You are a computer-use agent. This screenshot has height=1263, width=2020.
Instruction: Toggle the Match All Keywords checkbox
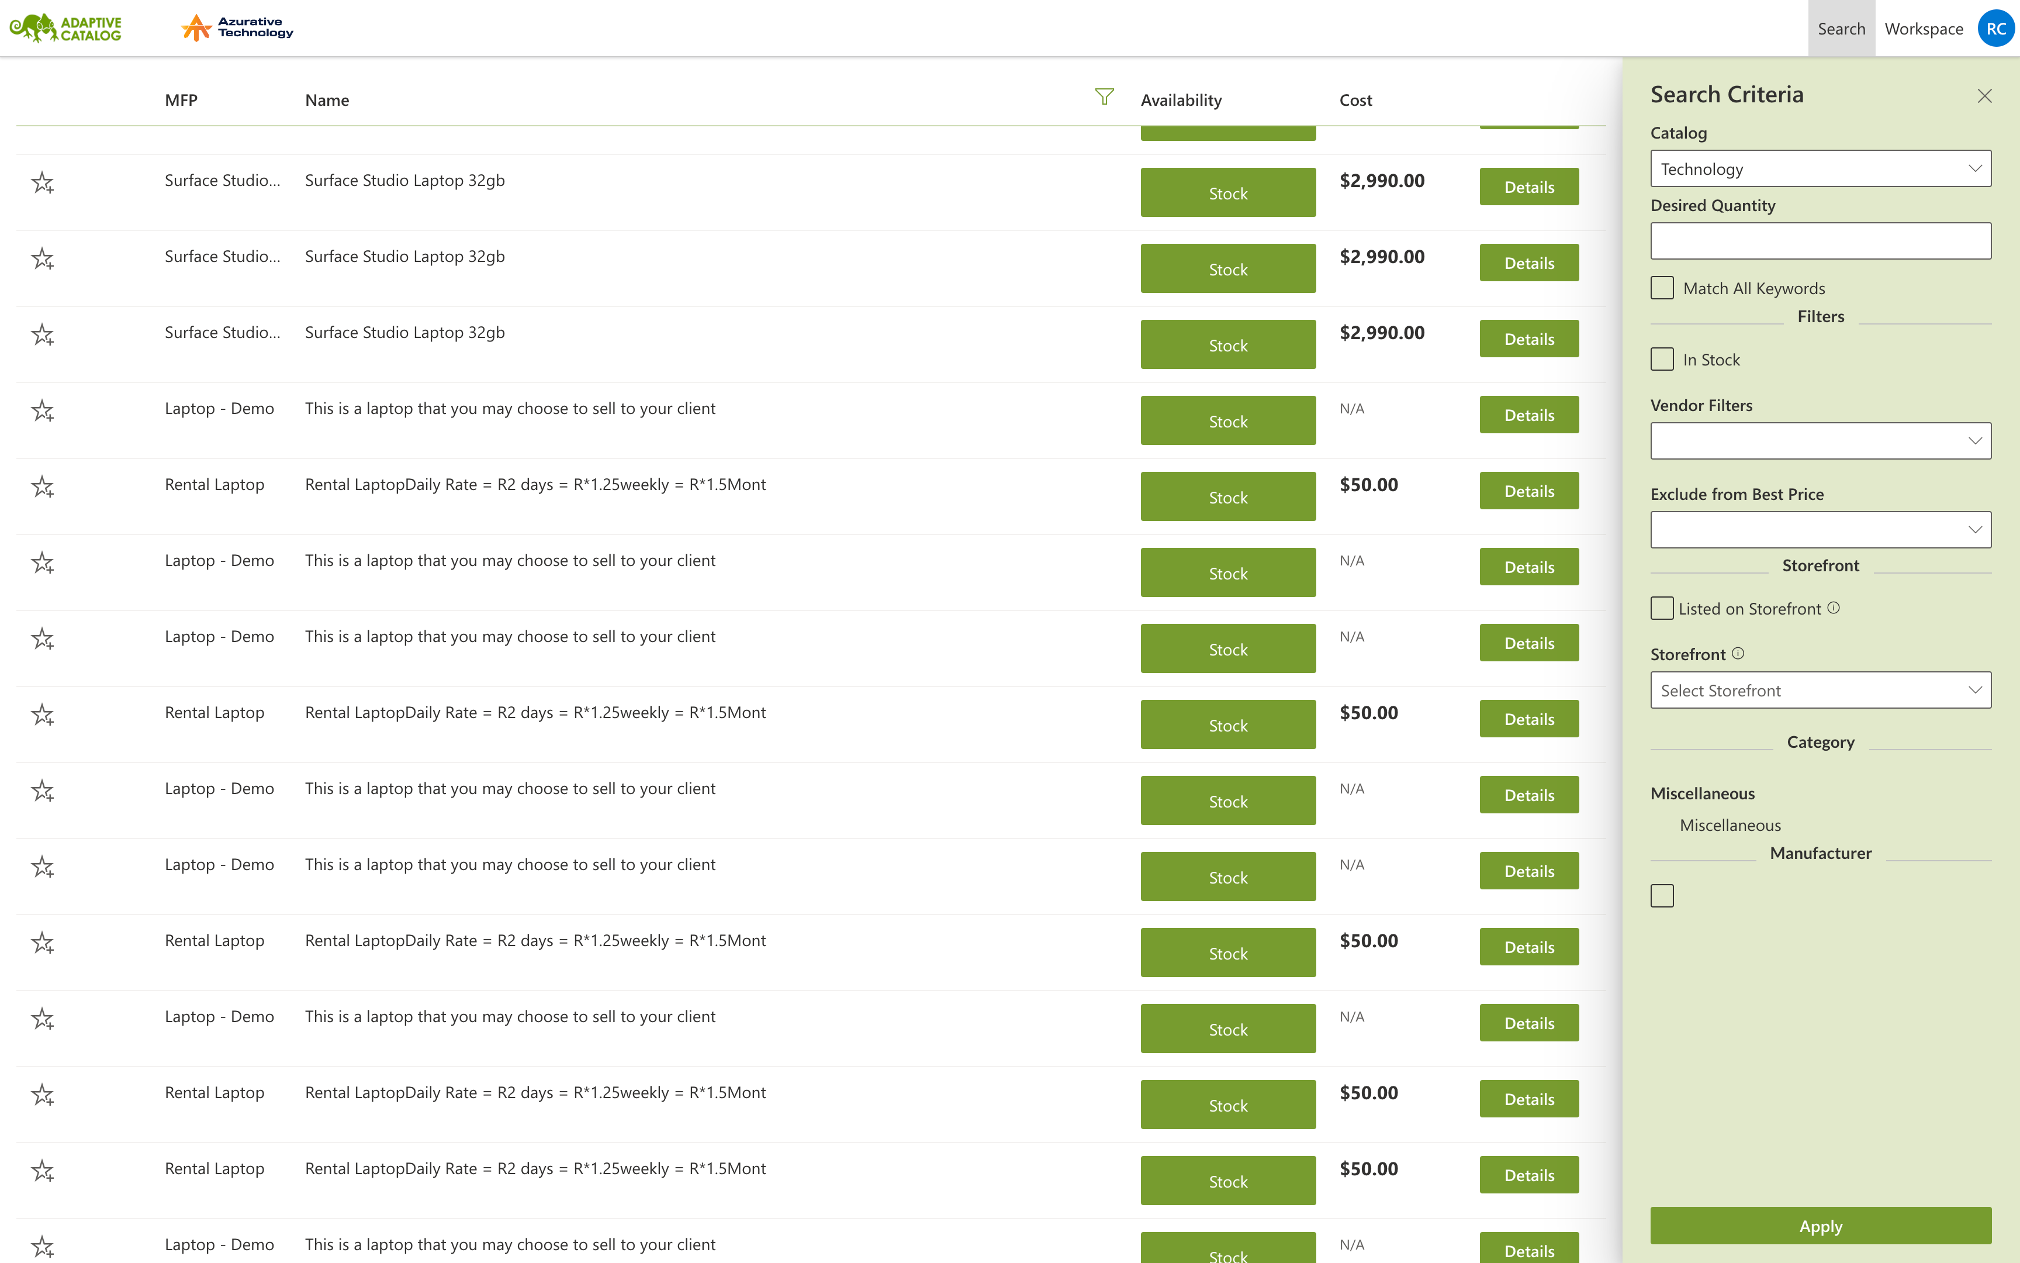[1662, 288]
